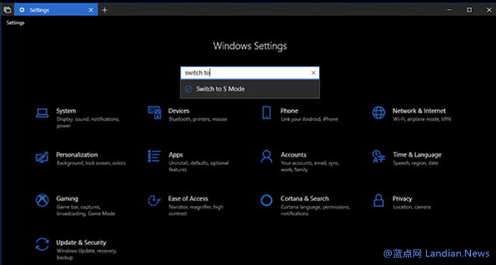Image resolution: width=496 pixels, height=265 pixels.
Task: Click the Cortana circle icon
Action: tap(266, 200)
